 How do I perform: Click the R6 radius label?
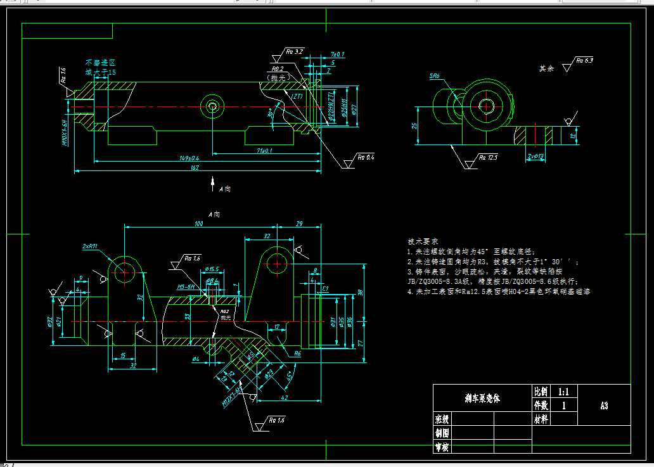(297, 354)
